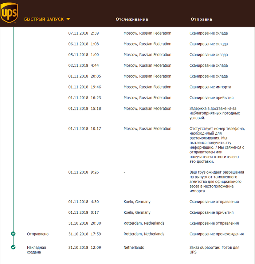Click the missing phone number notice
This screenshot has width=255, height=264.
pyautogui.click(x=217, y=145)
